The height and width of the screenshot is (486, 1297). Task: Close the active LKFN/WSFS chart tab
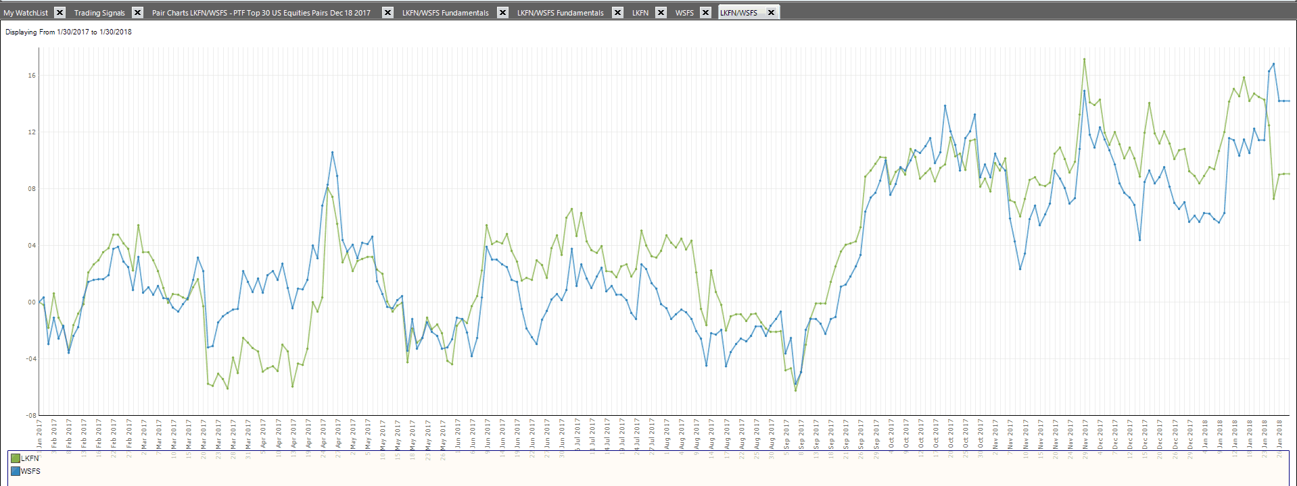771,12
